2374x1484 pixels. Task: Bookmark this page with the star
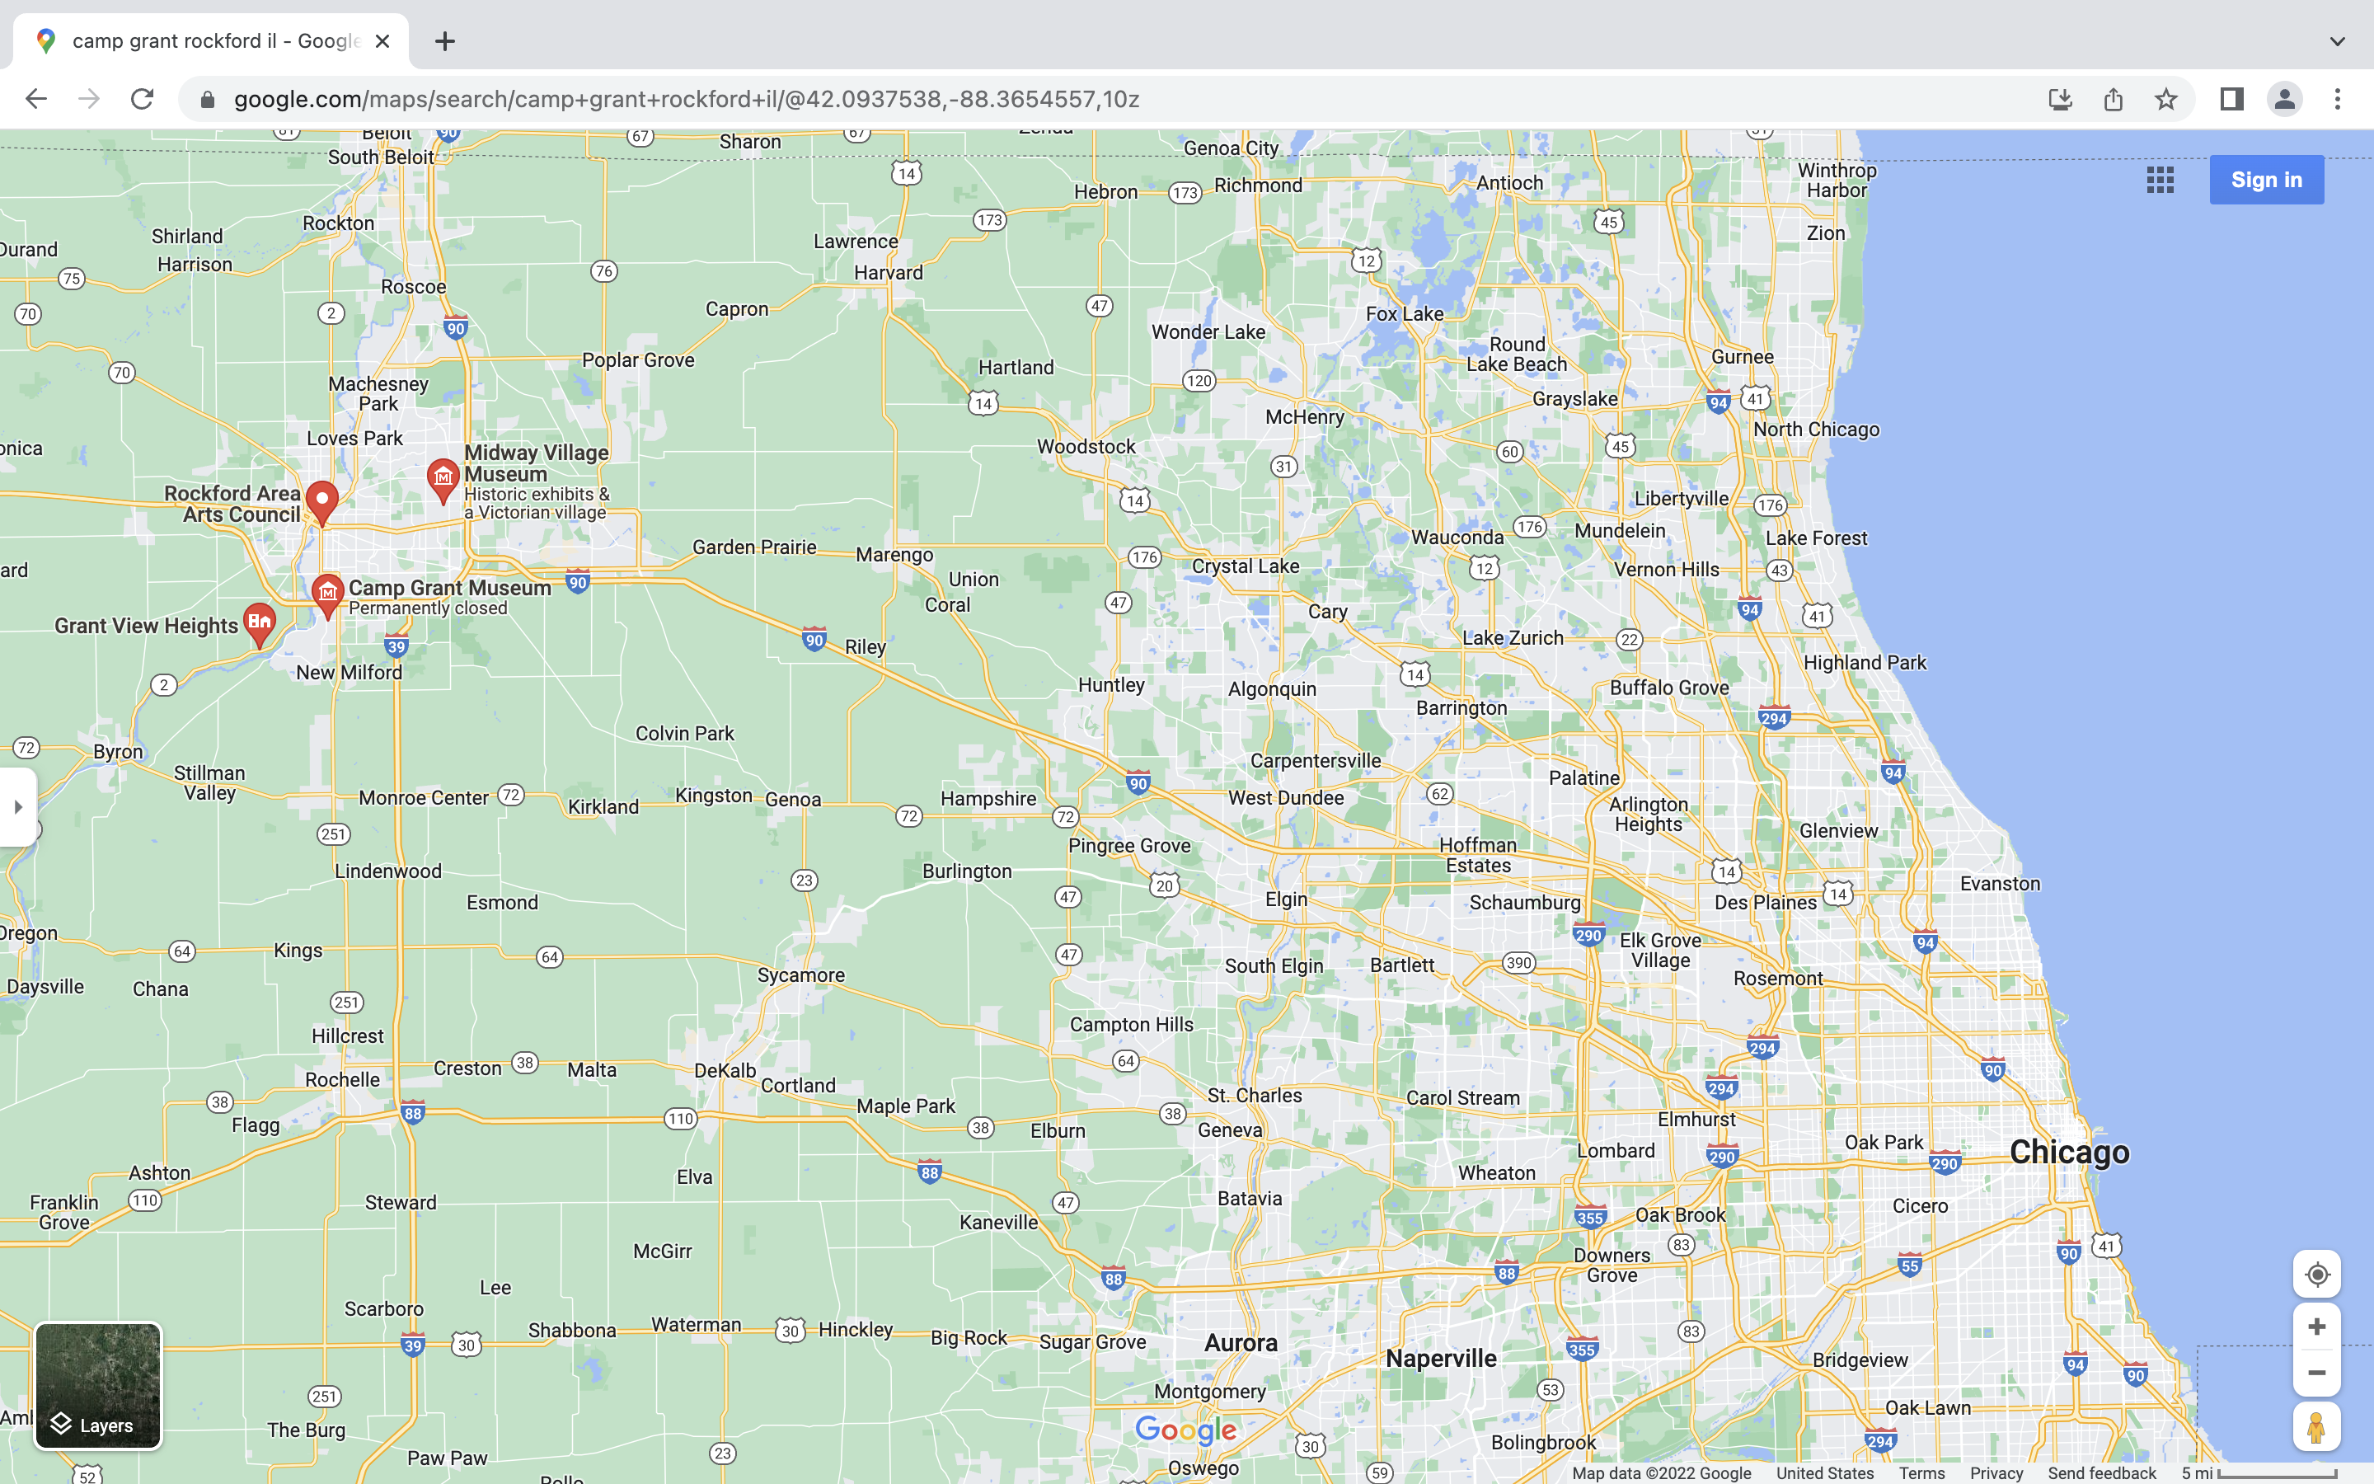pos(2166,99)
